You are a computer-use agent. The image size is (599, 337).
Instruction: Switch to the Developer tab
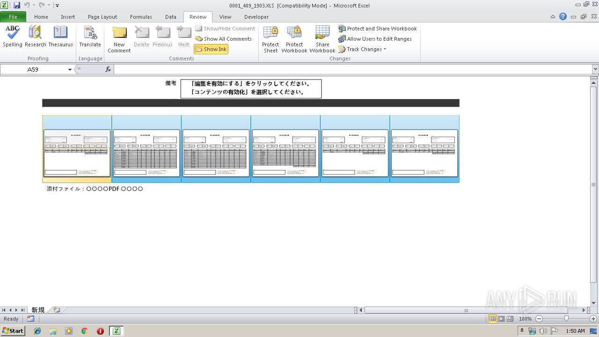pos(256,17)
